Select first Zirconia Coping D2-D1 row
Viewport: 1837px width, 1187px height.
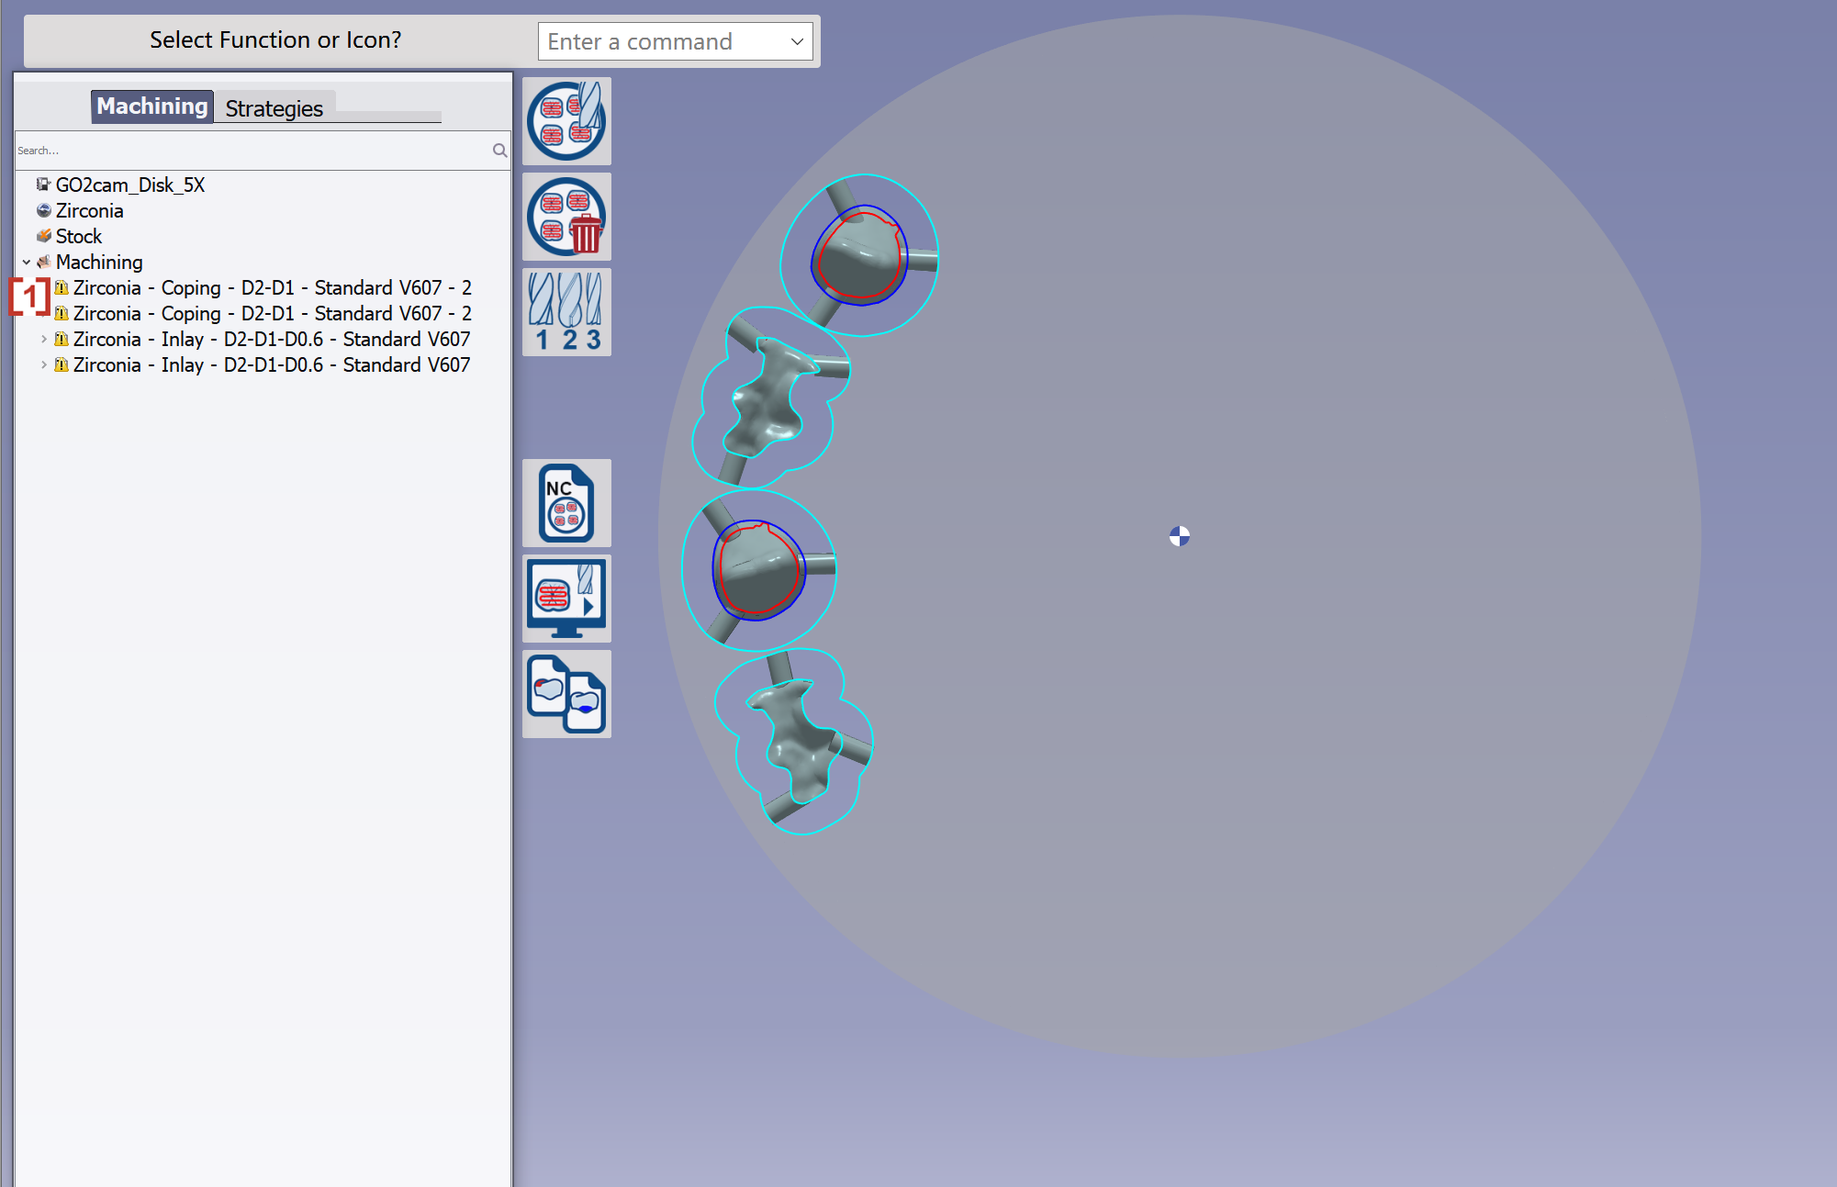[273, 287]
